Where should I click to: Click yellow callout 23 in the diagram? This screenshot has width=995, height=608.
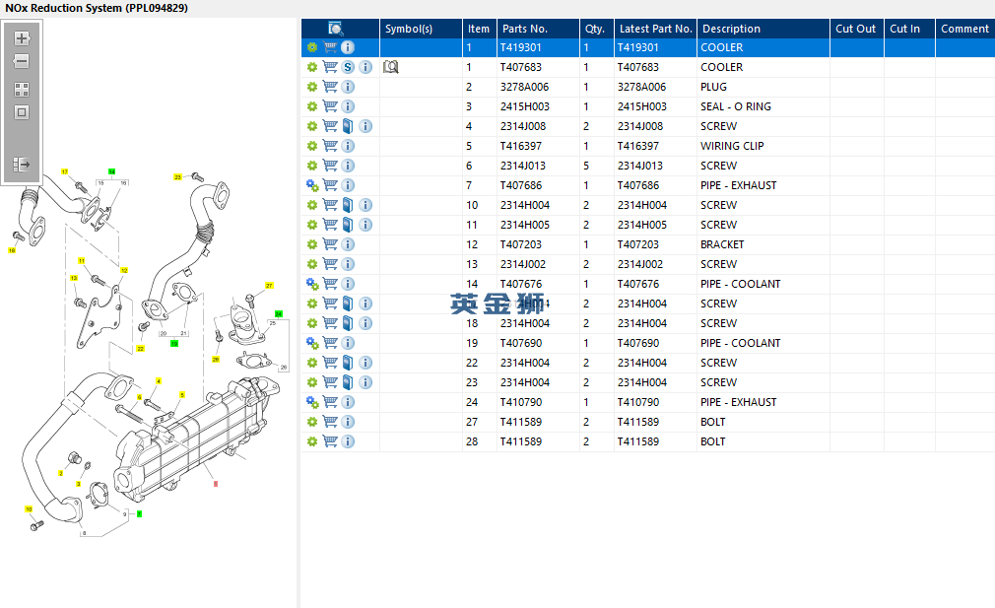tap(177, 177)
